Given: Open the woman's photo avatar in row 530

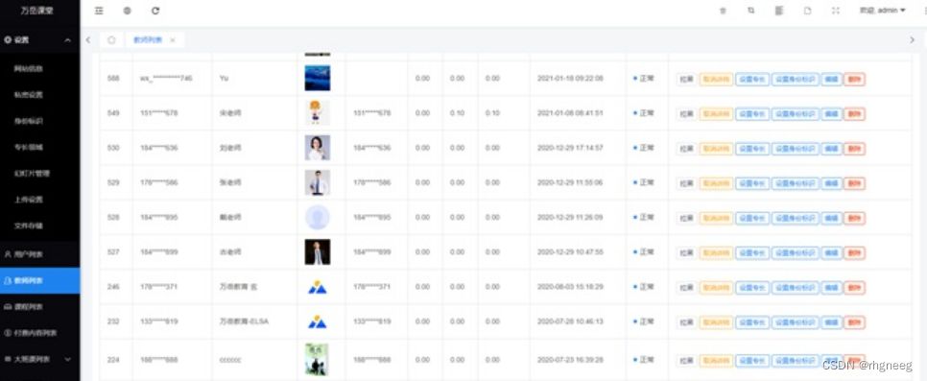Looking at the screenshot, I should pyautogui.click(x=318, y=147).
